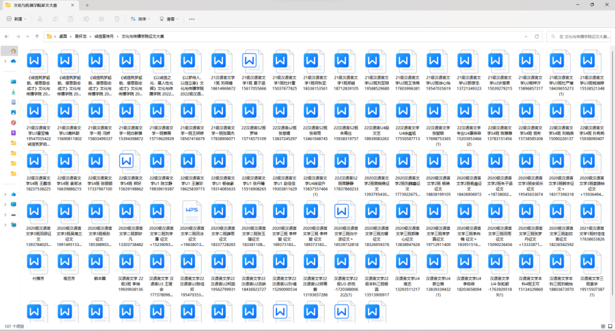Switch to large icons view in status bar

tap(611, 327)
